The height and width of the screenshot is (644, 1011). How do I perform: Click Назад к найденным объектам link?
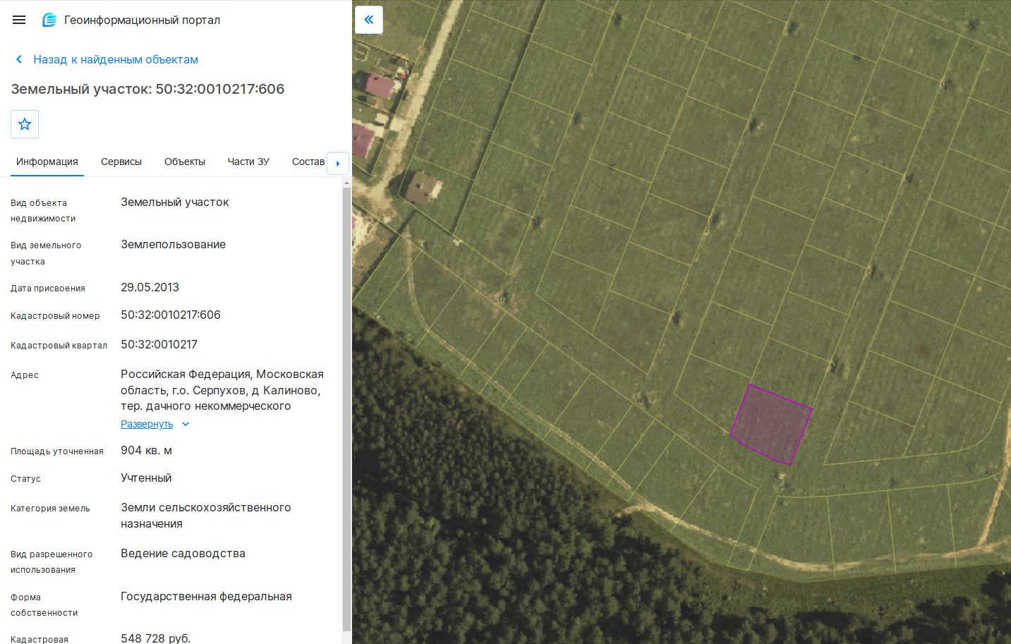[x=116, y=60]
